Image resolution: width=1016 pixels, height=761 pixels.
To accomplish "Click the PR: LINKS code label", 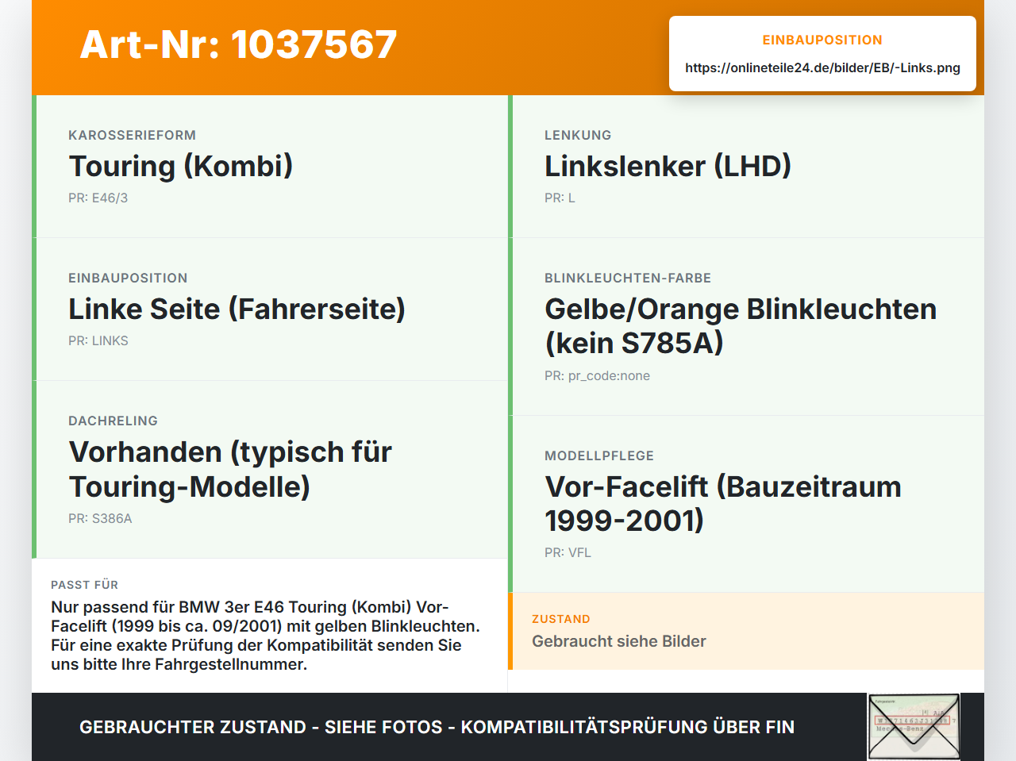I will tap(98, 341).
